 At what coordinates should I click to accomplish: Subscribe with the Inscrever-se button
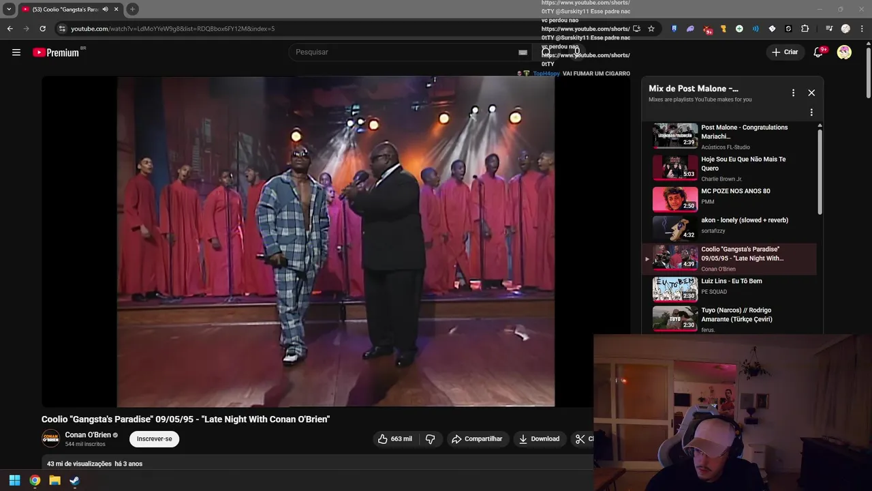155,438
